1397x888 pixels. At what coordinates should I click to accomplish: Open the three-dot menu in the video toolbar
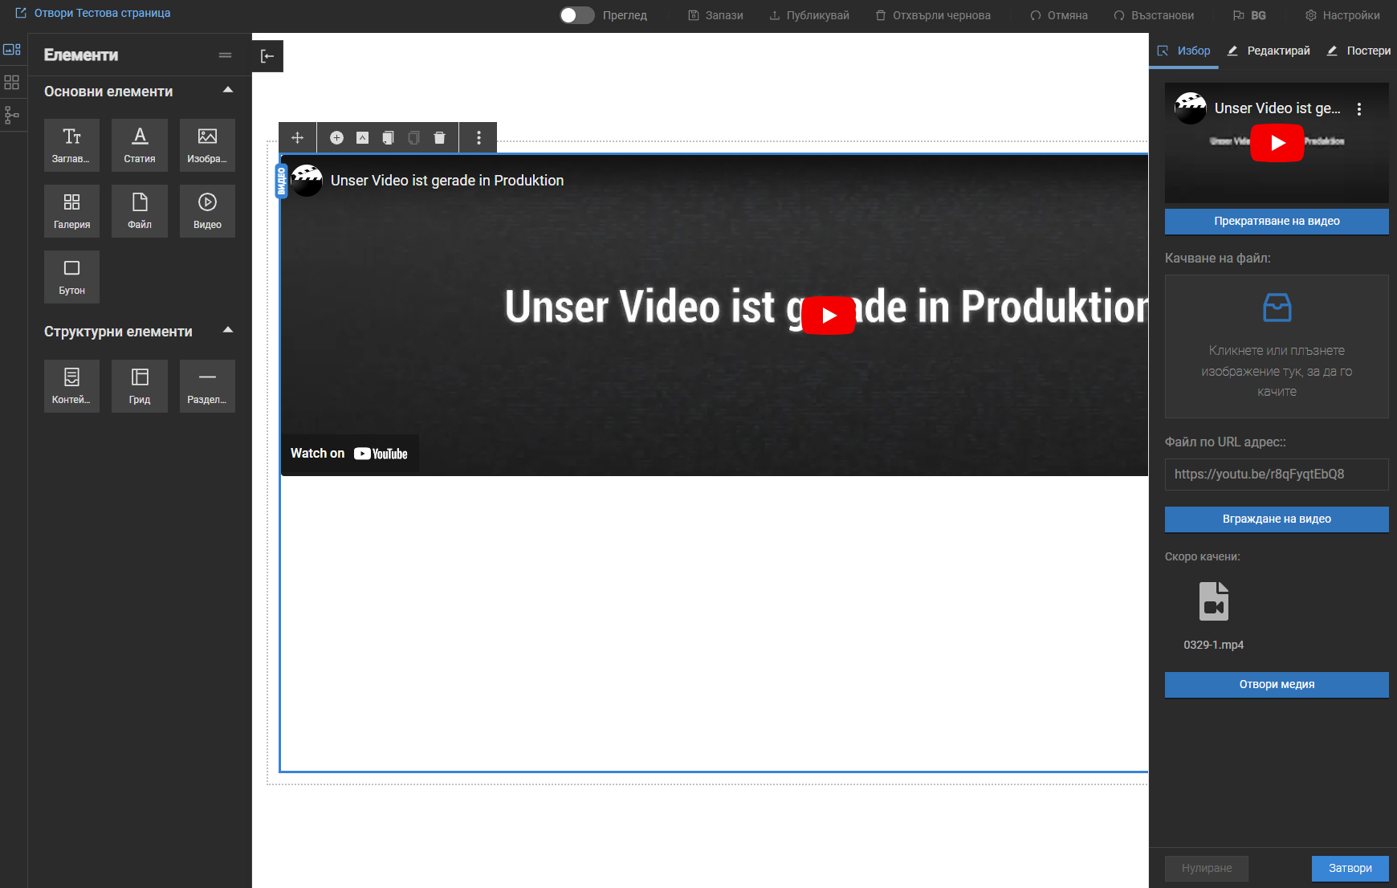tap(479, 137)
